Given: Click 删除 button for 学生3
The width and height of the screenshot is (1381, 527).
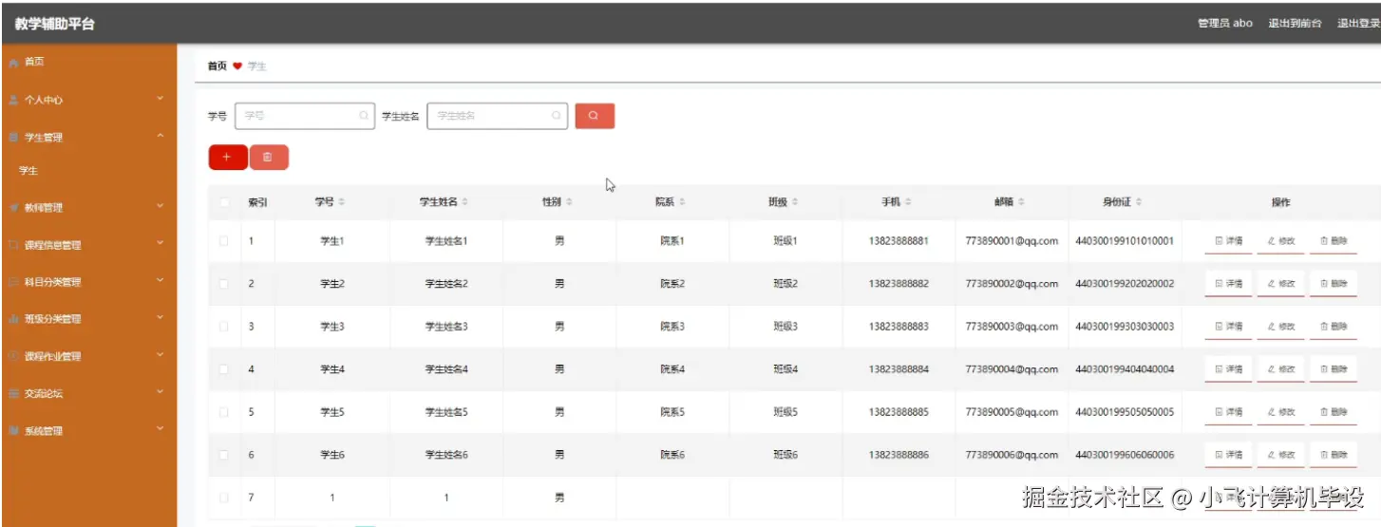Looking at the screenshot, I should [x=1333, y=327].
